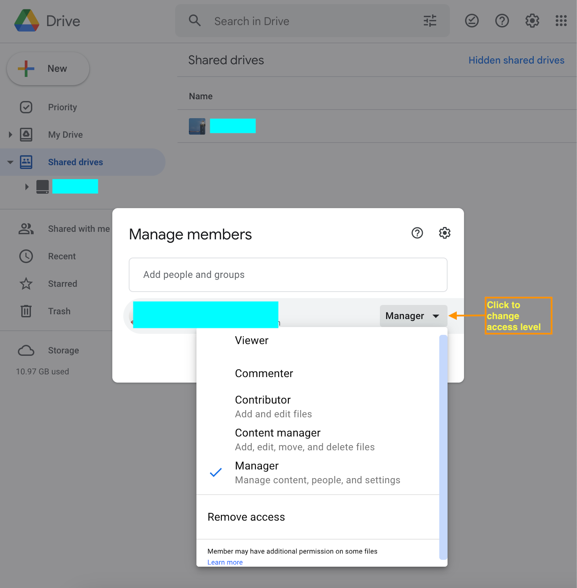Open Drive settings gear in header
This screenshot has height=588, width=577.
point(532,21)
